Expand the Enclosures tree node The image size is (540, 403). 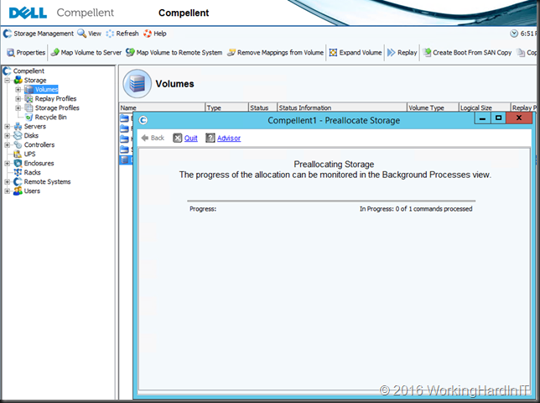[x=8, y=163]
